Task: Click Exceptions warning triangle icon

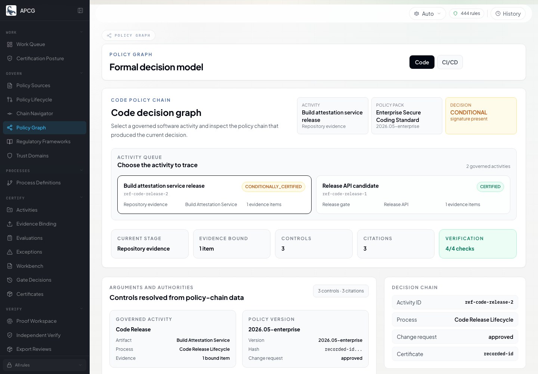Action: [10, 252]
